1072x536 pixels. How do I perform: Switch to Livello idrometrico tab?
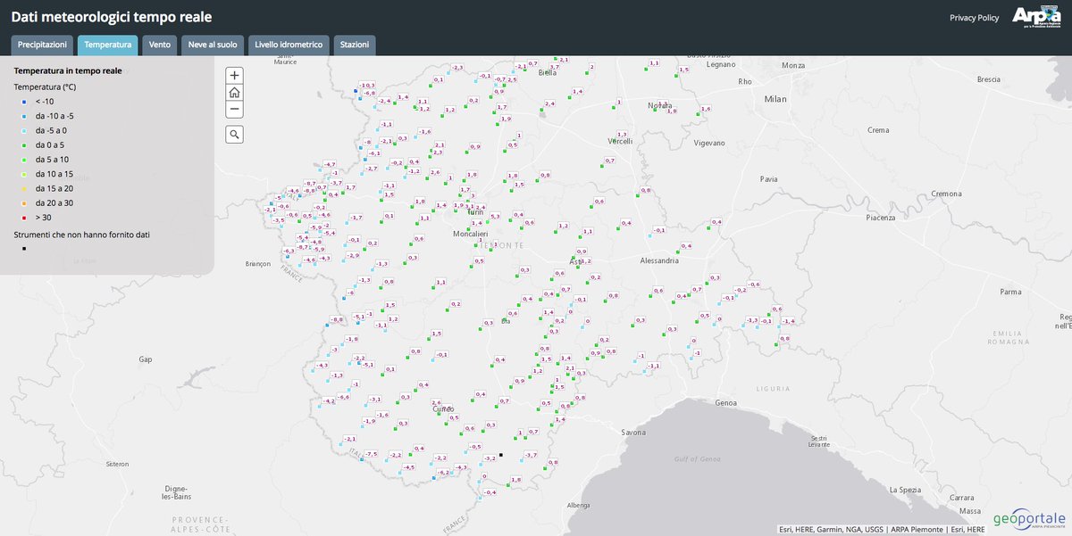[289, 45]
